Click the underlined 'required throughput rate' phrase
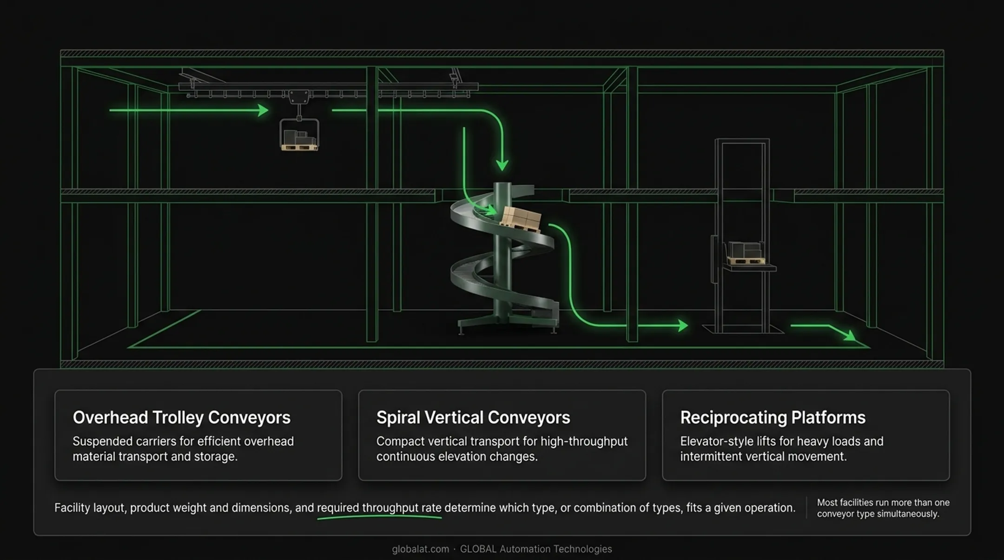This screenshot has width=1004, height=560. [x=379, y=508]
